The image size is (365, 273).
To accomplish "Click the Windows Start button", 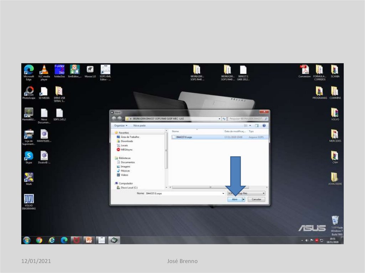I will (26, 240).
